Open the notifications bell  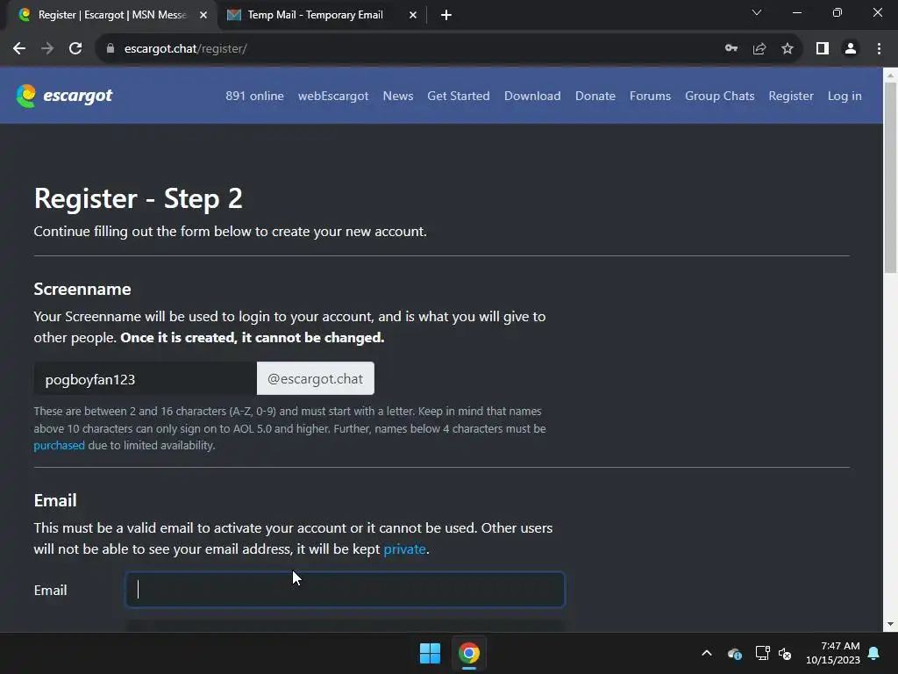873,653
